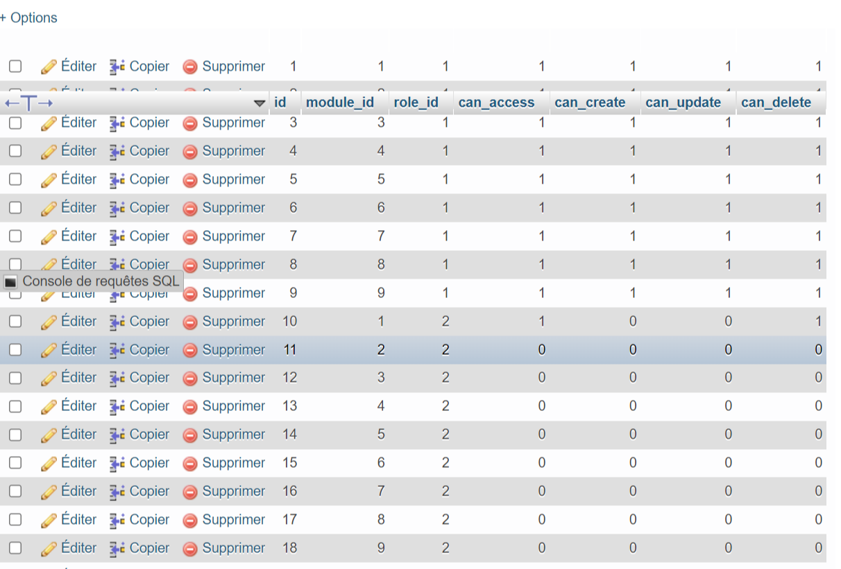Screen dimensions: 841x569
Task: Tick the checkbox of row id 16
Action: point(15,491)
